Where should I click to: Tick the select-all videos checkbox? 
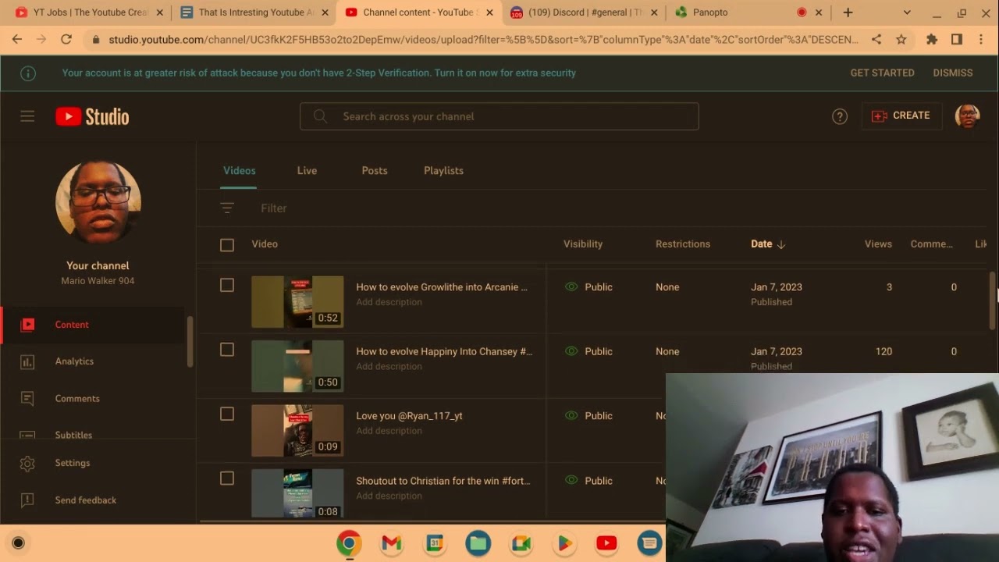[227, 245]
